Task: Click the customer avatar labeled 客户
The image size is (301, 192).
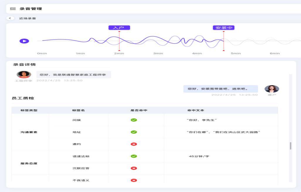Action: coord(272,89)
